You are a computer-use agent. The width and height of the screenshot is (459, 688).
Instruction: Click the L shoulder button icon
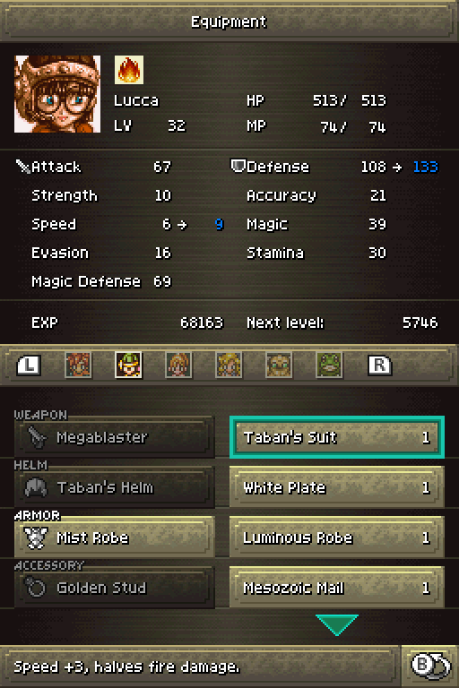coord(29,365)
